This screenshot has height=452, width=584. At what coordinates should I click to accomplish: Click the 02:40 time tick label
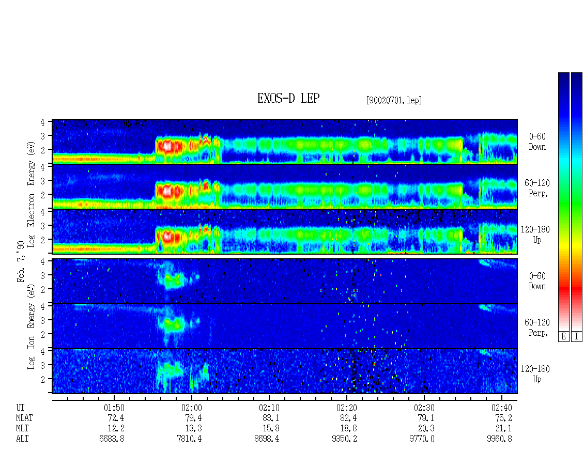coord(502,408)
